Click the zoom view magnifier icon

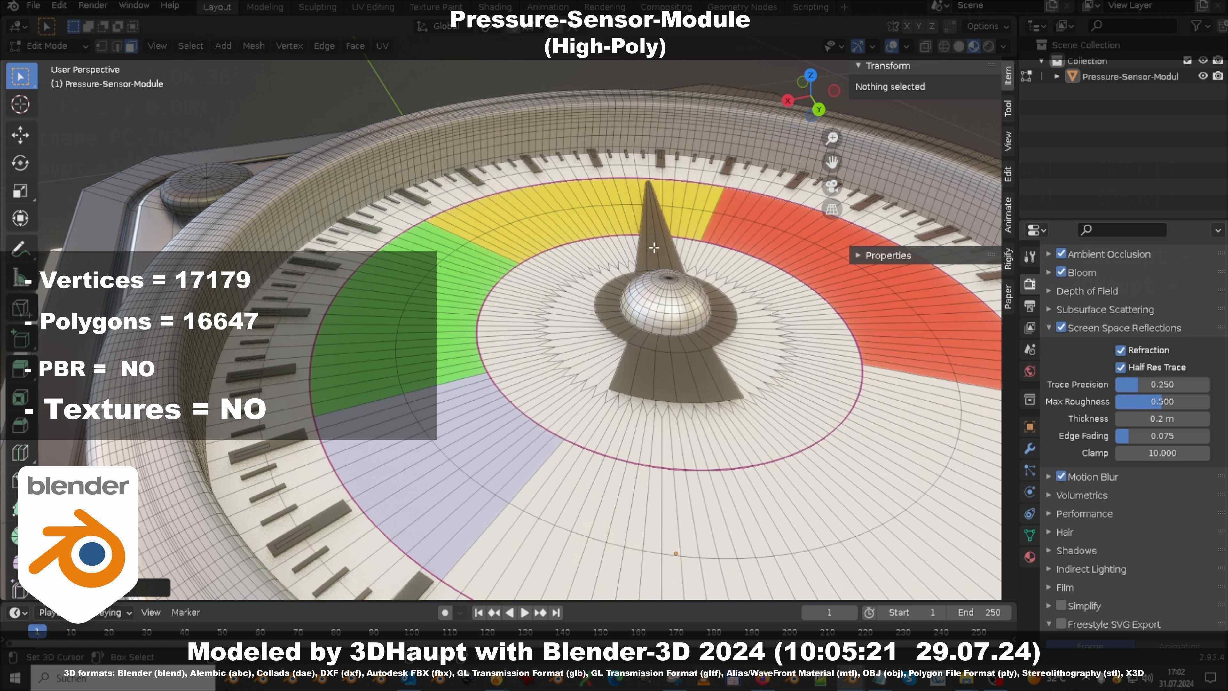coord(832,138)
